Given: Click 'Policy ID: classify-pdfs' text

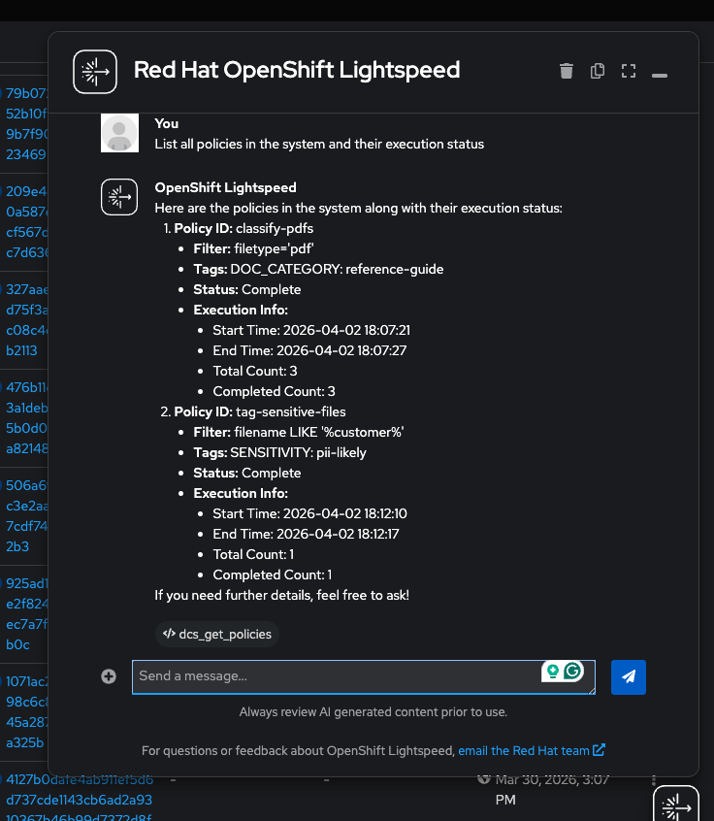Looking at the screenshot, I should 243,228.
